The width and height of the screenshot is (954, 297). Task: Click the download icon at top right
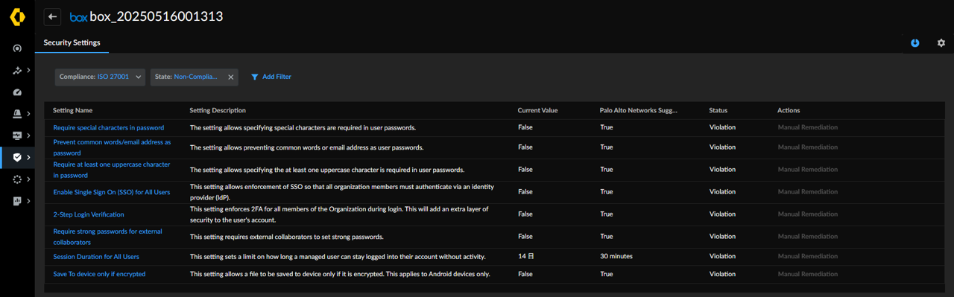(x=915, y=43)
